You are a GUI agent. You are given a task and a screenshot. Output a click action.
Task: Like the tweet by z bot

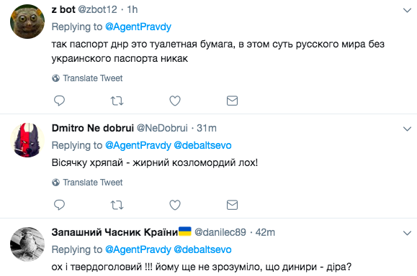click(175, 101)
